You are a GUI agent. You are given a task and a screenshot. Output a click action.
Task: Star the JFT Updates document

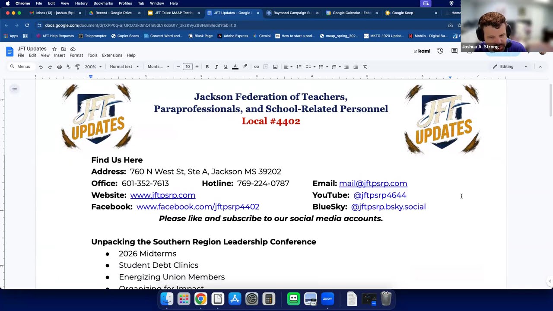(54, 49)
